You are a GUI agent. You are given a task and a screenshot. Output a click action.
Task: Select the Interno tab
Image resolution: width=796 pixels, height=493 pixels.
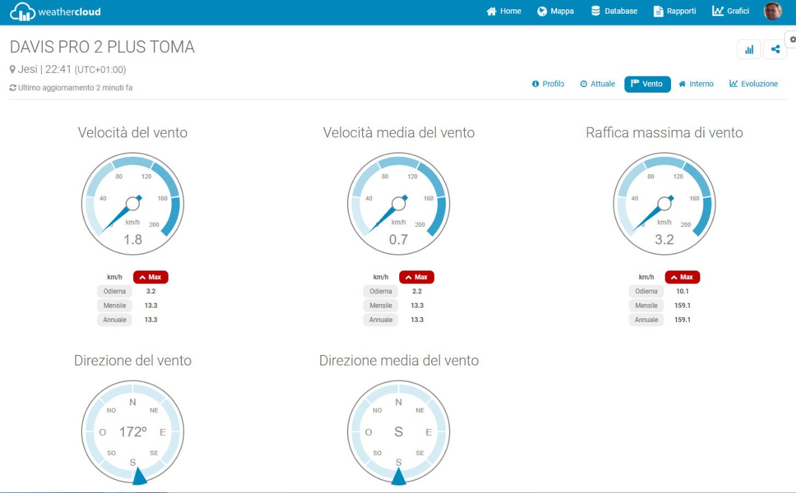696,84
